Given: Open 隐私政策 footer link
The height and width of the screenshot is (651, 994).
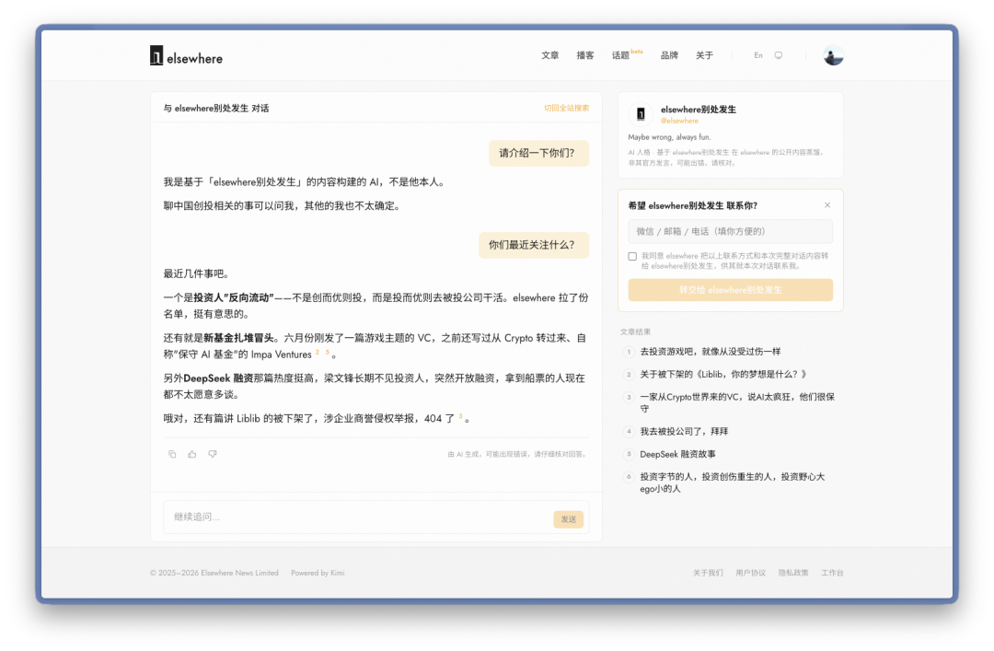Looking at the screenshot, I should click(793, 573).
